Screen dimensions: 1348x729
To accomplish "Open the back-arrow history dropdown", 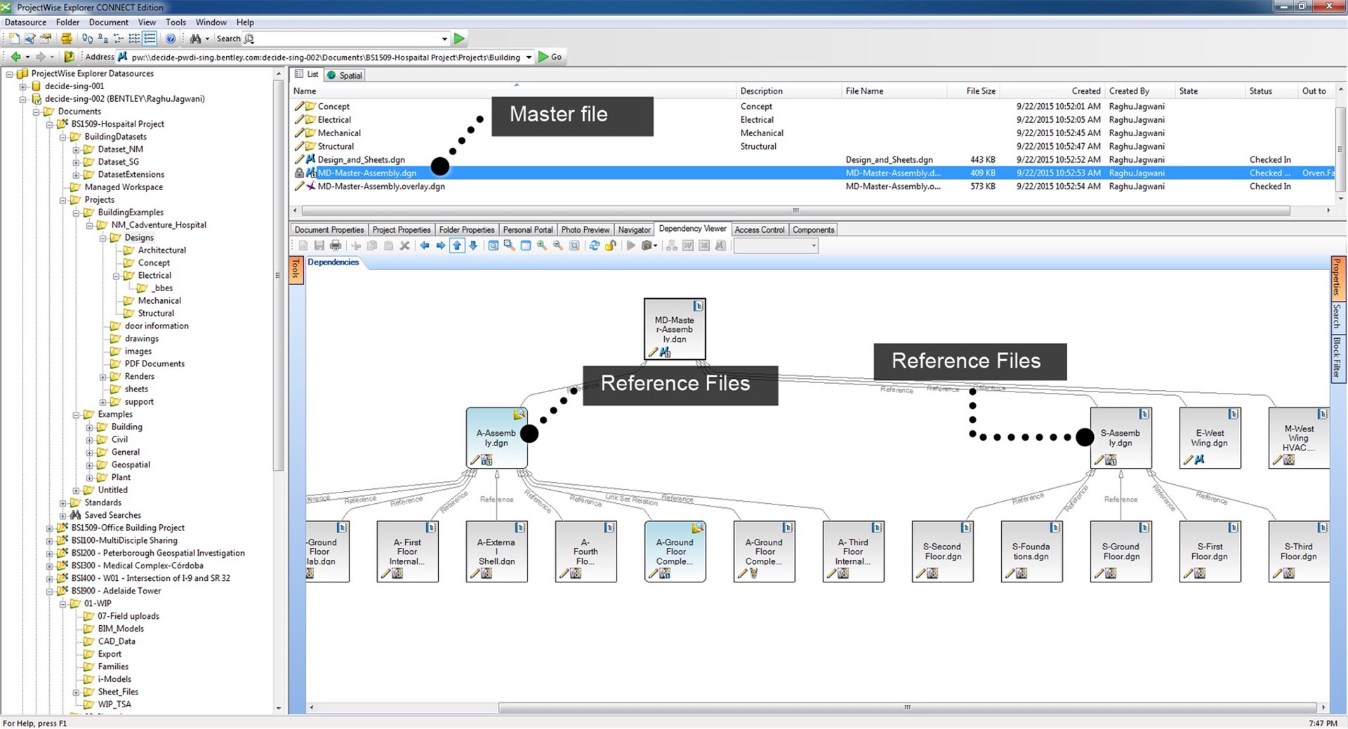I will pos(27,57).
